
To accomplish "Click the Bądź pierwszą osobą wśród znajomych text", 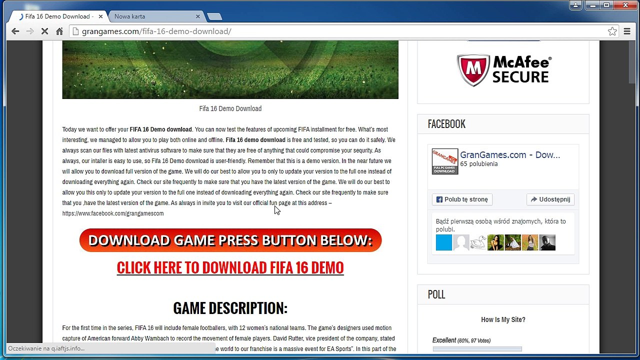I will pos(501,225).
